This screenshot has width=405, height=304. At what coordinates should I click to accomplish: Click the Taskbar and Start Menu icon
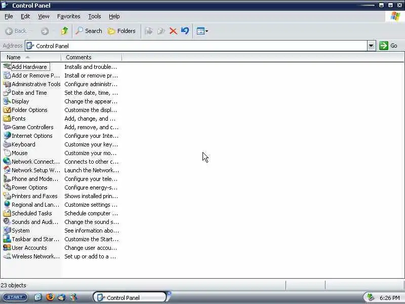tap(7, 239)
